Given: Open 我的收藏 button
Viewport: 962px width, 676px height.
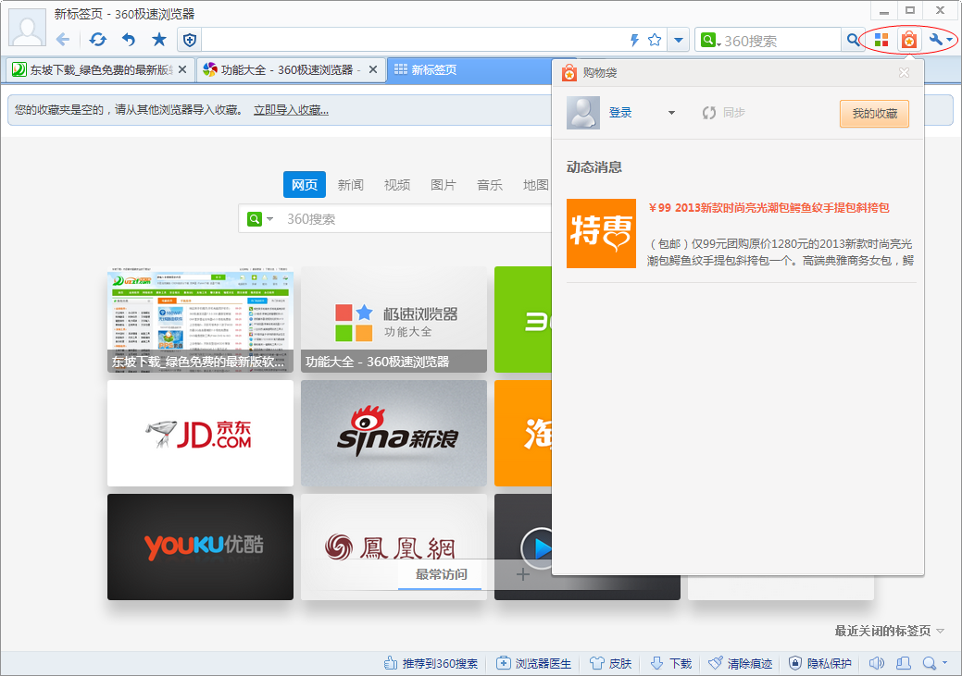Looking at the screenshot, I should point(874,114).
